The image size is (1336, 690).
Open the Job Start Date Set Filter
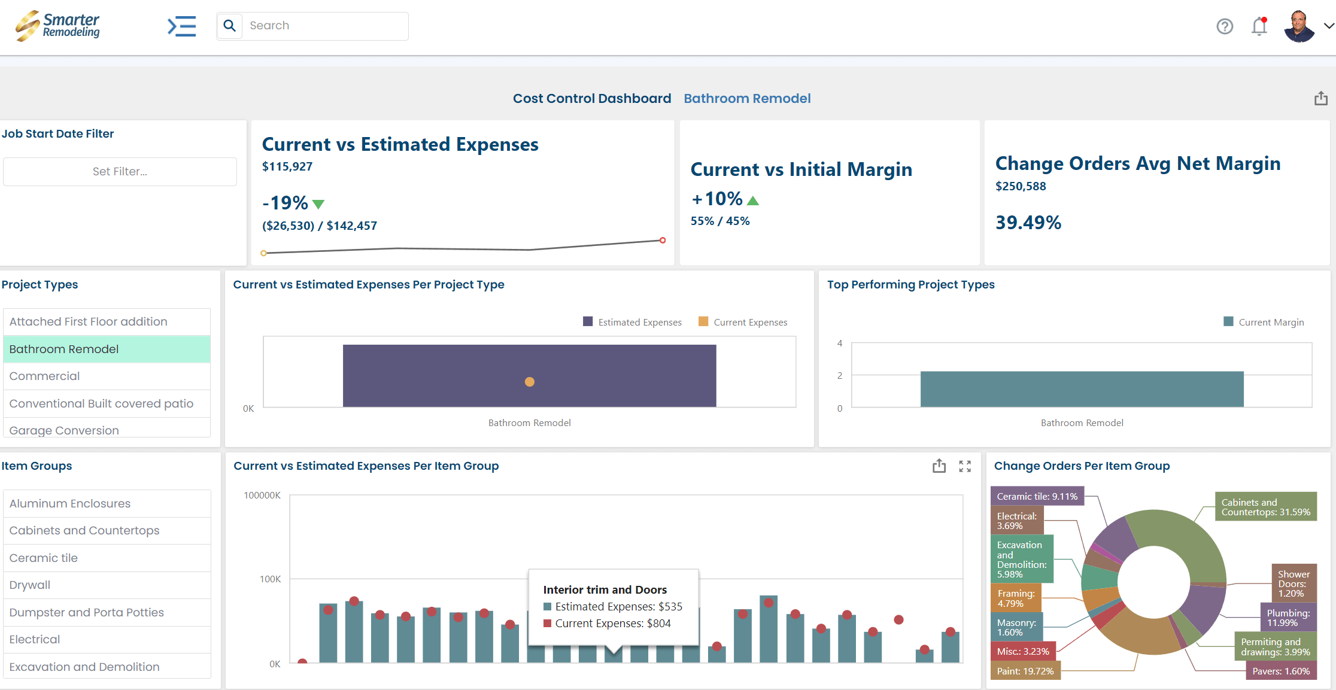pos(120,171)
